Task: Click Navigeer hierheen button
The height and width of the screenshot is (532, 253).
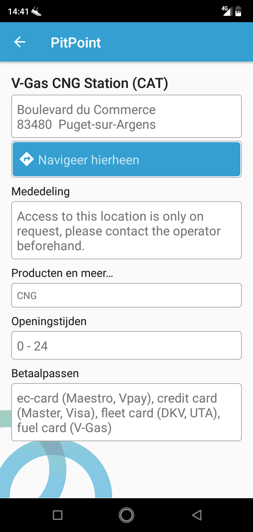Action: (126, 159)
